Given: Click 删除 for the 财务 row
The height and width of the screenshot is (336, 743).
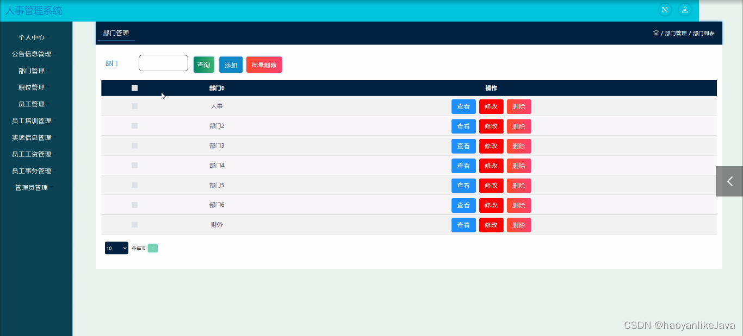Looking at the screenshot, I should click(x=519, y=225).
